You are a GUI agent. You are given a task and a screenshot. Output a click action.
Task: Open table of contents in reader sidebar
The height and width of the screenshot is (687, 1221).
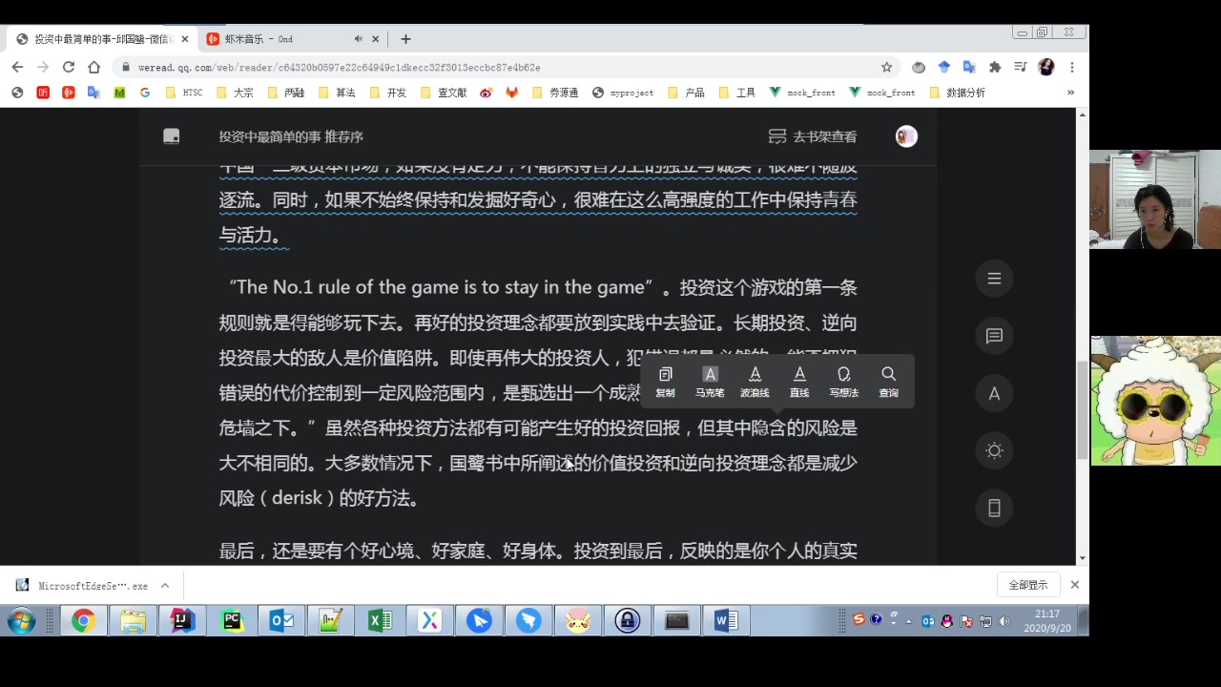click(x=994, y=279)
